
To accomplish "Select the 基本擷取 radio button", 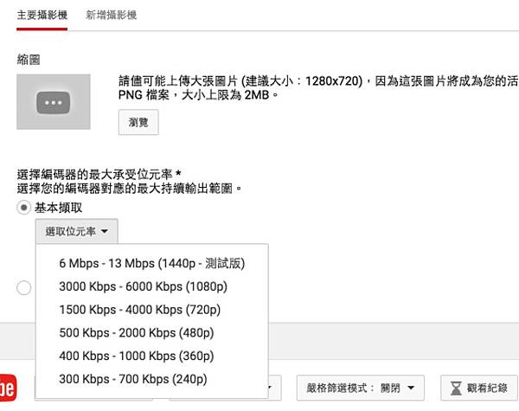I will [x=23, y=208].
